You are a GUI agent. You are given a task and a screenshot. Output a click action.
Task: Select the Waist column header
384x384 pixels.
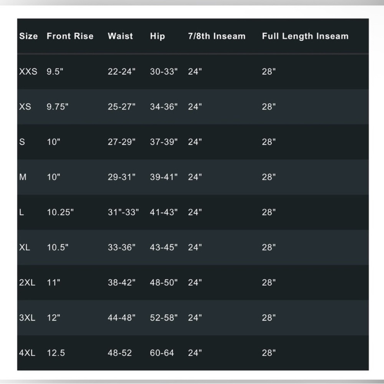(x=120, y=36)
